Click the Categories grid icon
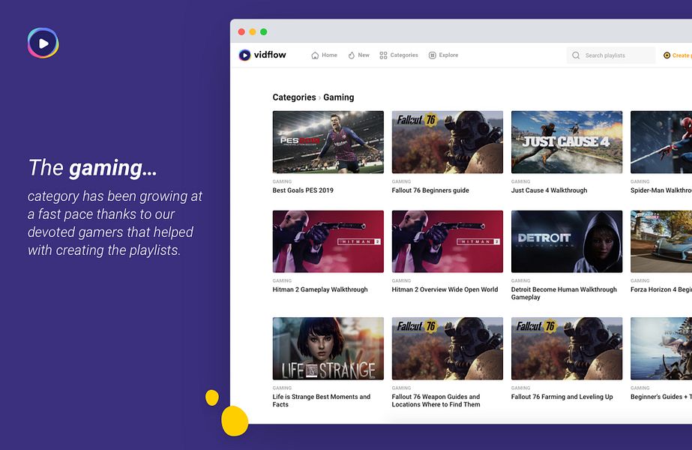692x450 pixels. click(x=383, y=55)
